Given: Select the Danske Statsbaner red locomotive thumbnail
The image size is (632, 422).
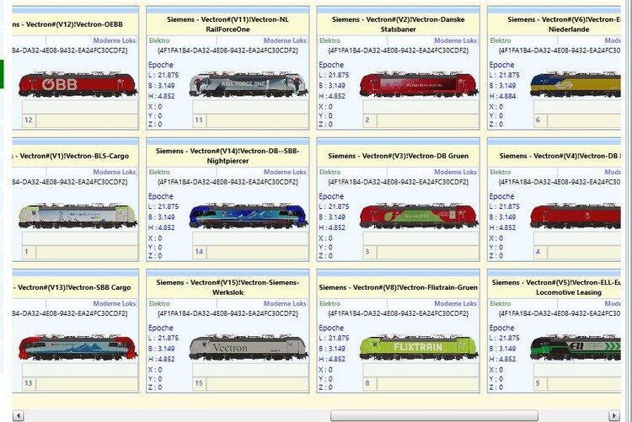Looking at the screenshot, I should [x=418, y=84].
